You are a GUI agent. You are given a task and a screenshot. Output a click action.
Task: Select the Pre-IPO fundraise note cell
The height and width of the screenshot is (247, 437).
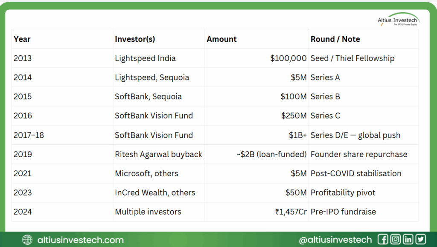pyautogui.click(x=343, y=212)
